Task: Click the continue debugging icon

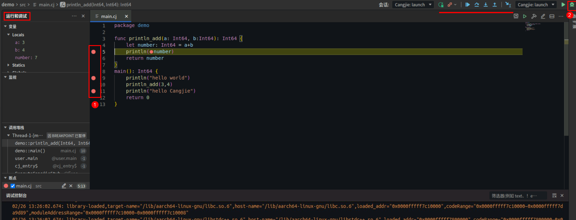Action: click(467, 5)
